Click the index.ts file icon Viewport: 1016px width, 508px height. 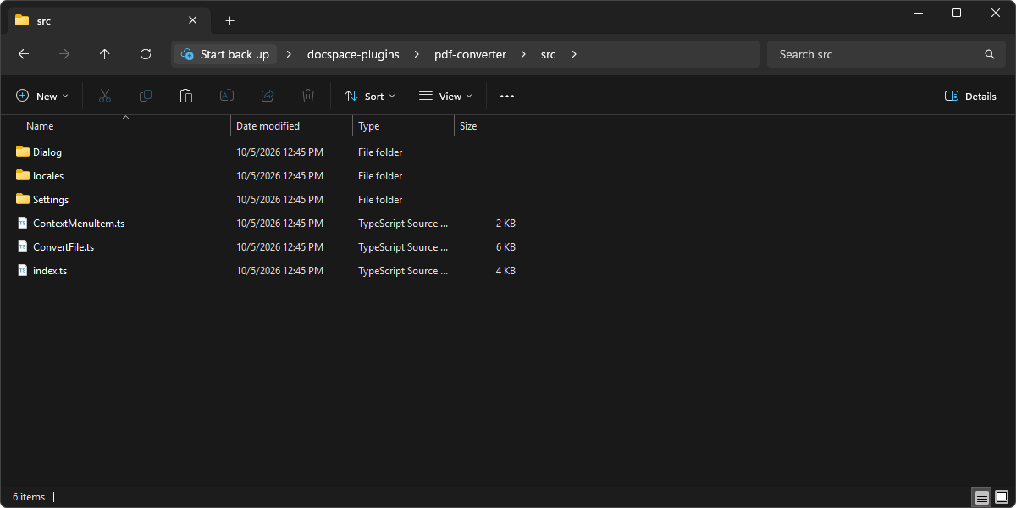23,271
